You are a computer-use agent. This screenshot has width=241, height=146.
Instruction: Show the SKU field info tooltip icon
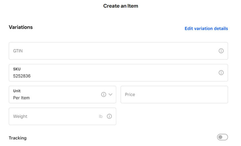pyautogui.click(x=221, y=73)
